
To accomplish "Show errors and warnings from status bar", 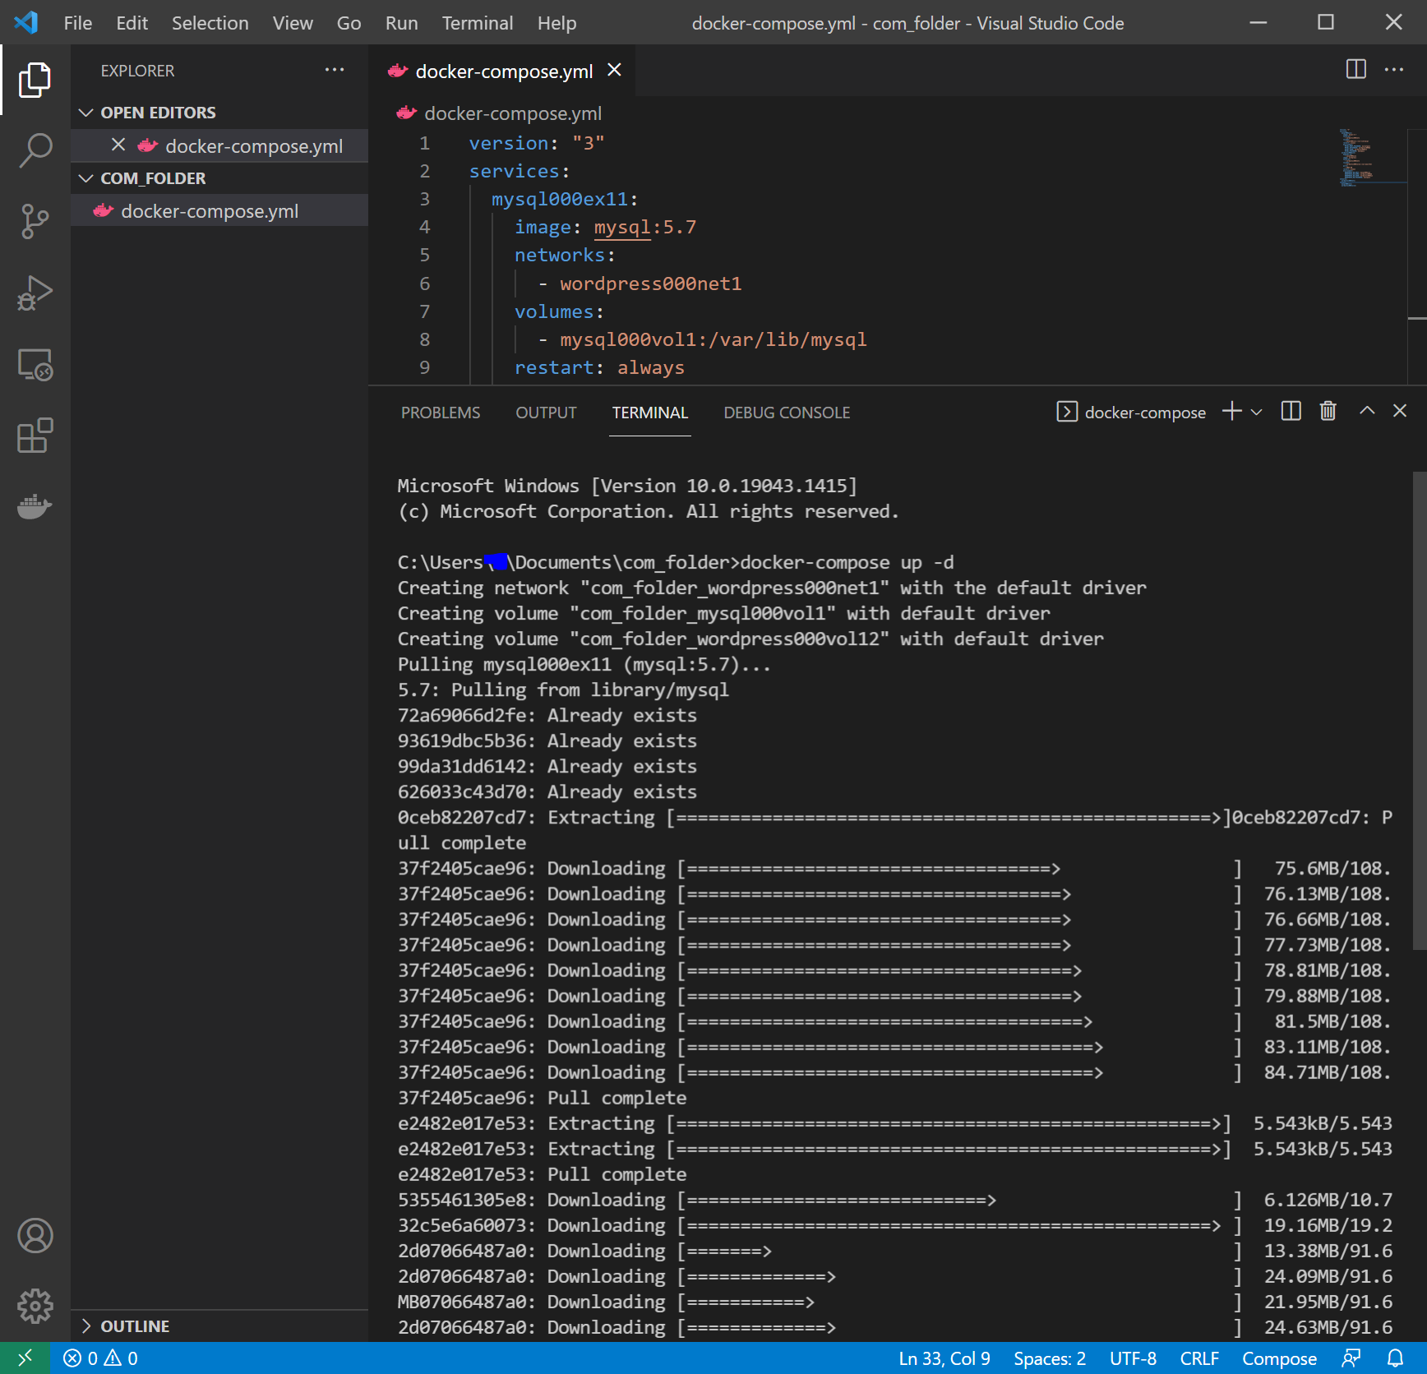I will [x=100, y=1358].
